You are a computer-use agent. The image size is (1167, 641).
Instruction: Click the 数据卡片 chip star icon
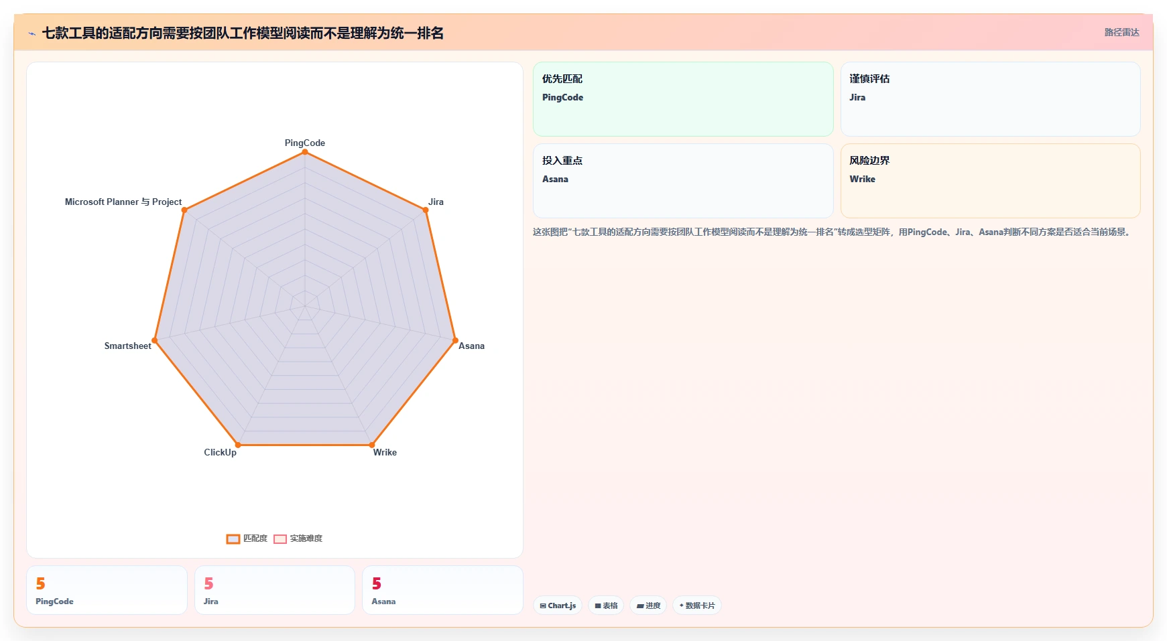click(x=682, y=606)
